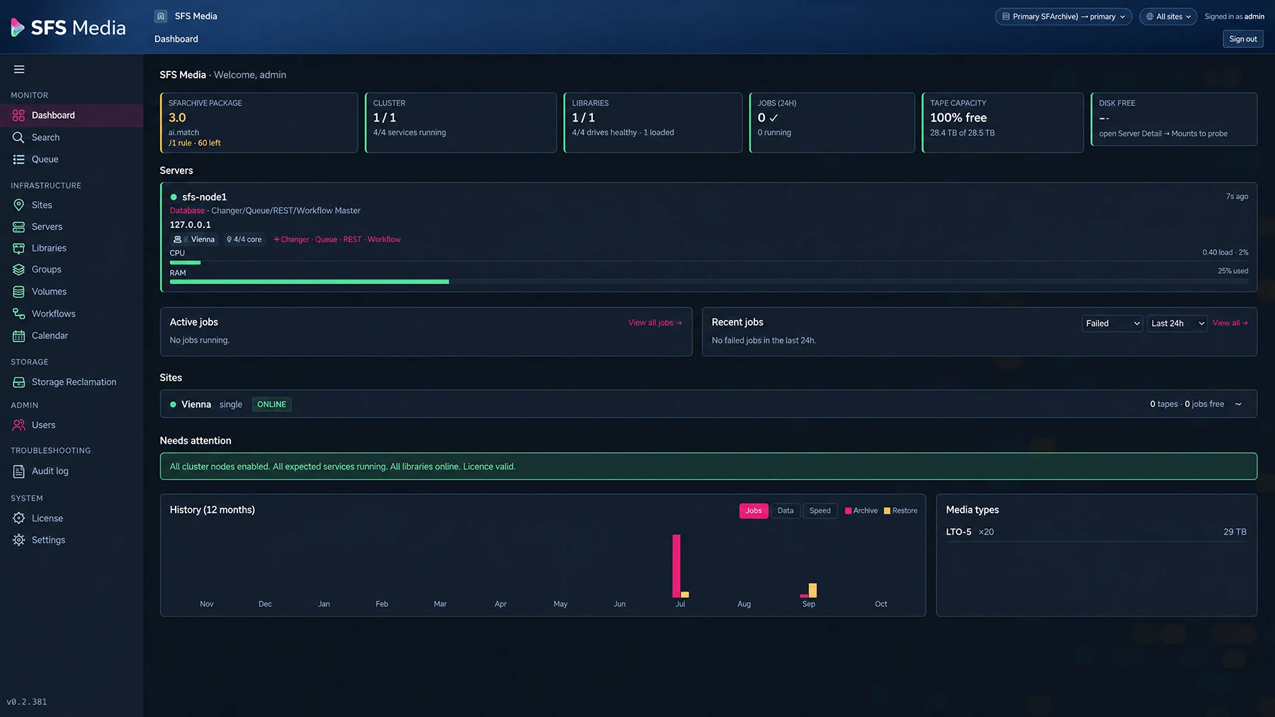Viewport: 1275px width, 717px height.
Task: Click the home icon beside SFS Media breadcrumb
Action: pyautogui.click(x=161, y=16)
